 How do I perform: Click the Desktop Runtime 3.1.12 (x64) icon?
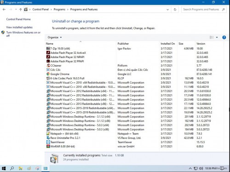point(48,117)
